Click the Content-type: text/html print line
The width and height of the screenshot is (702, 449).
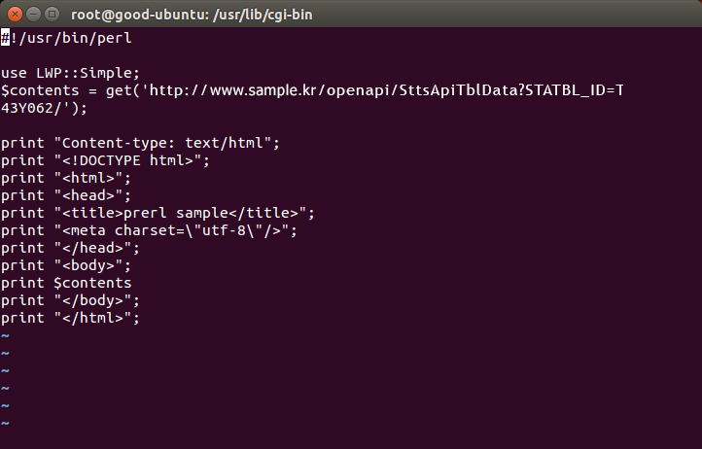click(140, 143)
